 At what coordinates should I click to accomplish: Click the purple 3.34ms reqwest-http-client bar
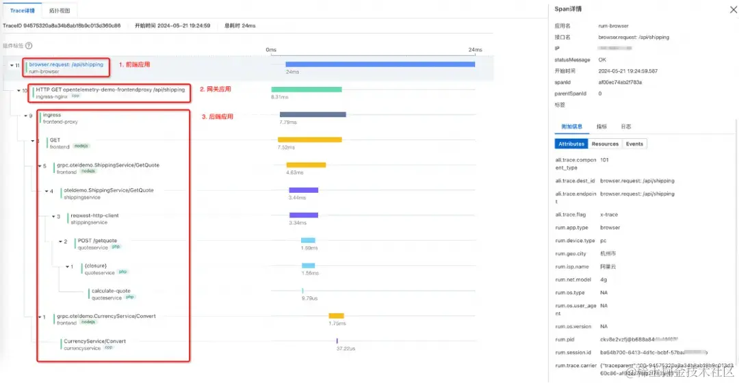[x=304, y=215]
